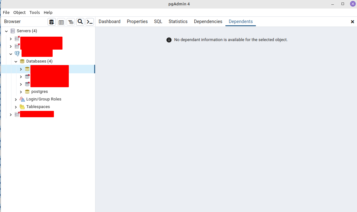Click the postgres database cylinder icon
This screenshot has height=212, width=357.
click(x=27, y=91)
